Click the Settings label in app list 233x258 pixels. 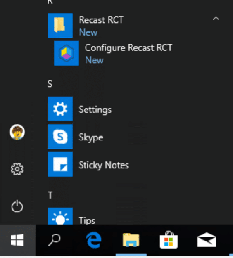tap(95, 109)
